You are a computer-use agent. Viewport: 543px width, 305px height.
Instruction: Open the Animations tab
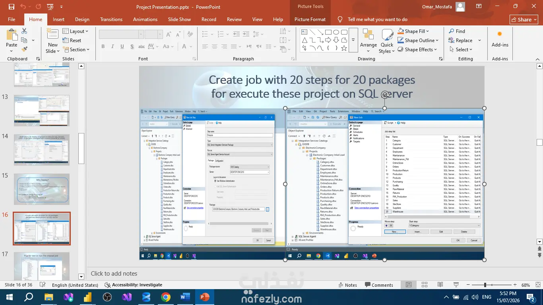pos(145,19)
